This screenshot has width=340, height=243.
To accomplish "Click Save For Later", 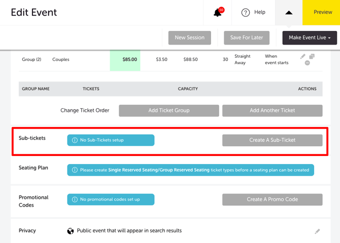I will (x=247, y=37).
